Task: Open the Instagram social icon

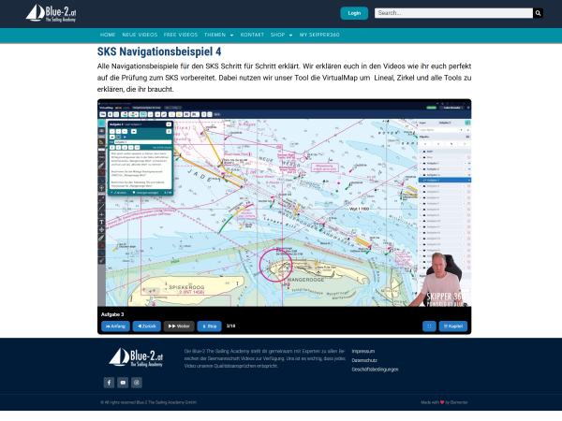Action: click(x=137, y=383)
